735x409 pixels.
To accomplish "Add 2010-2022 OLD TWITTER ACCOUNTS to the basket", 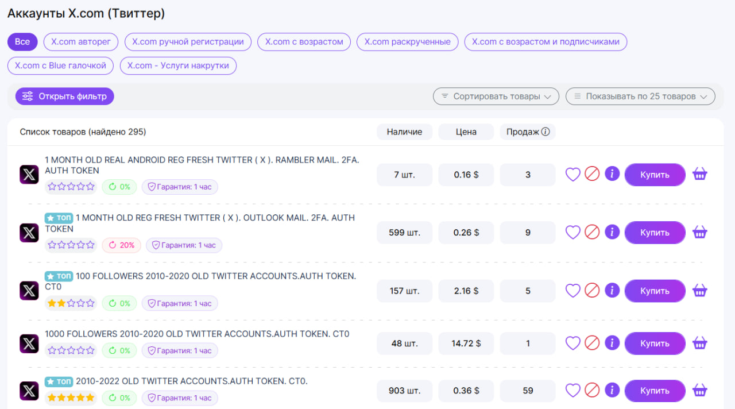I will [699, 391].
